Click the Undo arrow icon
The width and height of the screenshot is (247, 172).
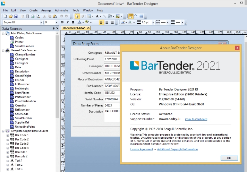pos(61,16)
